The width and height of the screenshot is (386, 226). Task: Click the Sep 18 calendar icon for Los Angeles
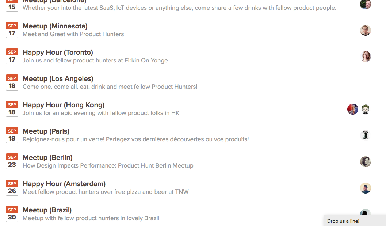(x=12, y=83)
